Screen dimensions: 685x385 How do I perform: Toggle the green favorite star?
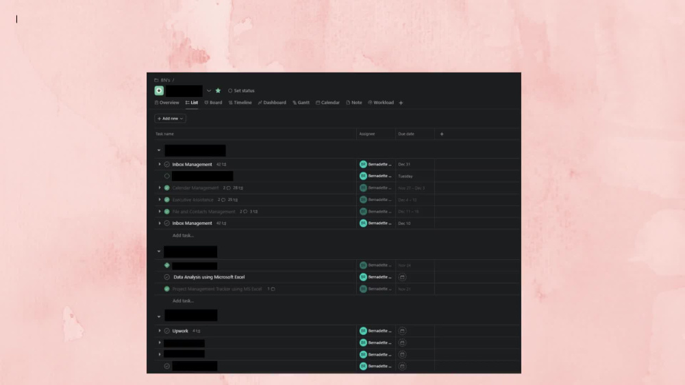pyautogui.click(x=218, y=91)
